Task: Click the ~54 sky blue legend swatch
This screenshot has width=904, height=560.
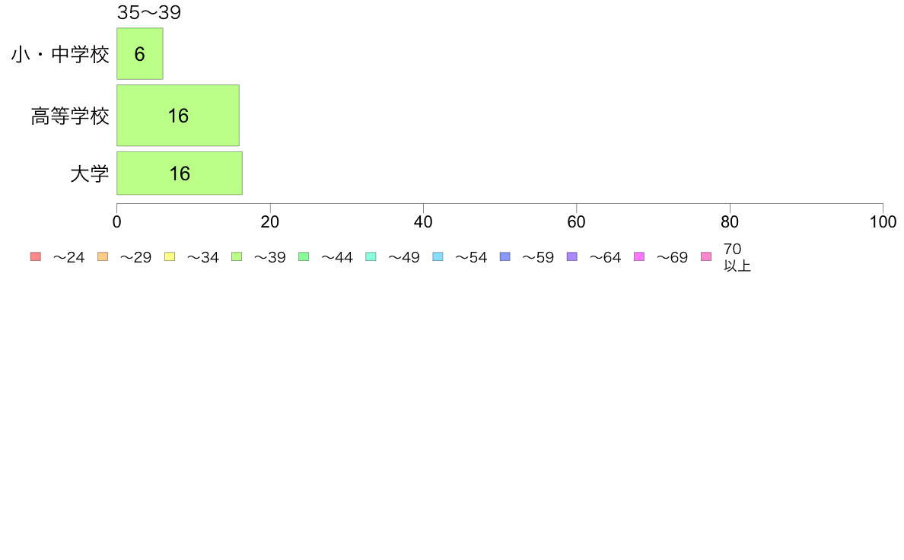Action: tap(438, 256)
